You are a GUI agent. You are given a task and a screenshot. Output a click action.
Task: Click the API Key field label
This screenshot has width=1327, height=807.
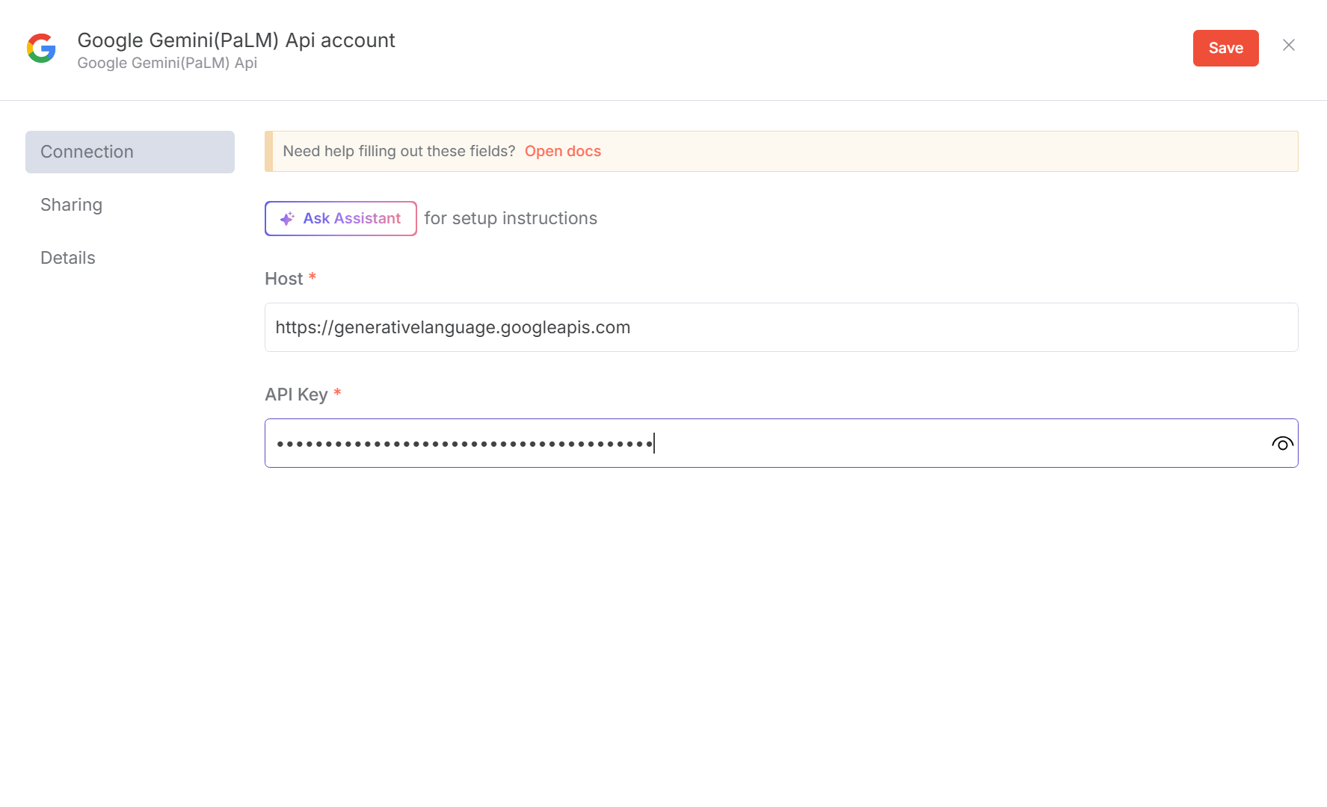[296, 395]
